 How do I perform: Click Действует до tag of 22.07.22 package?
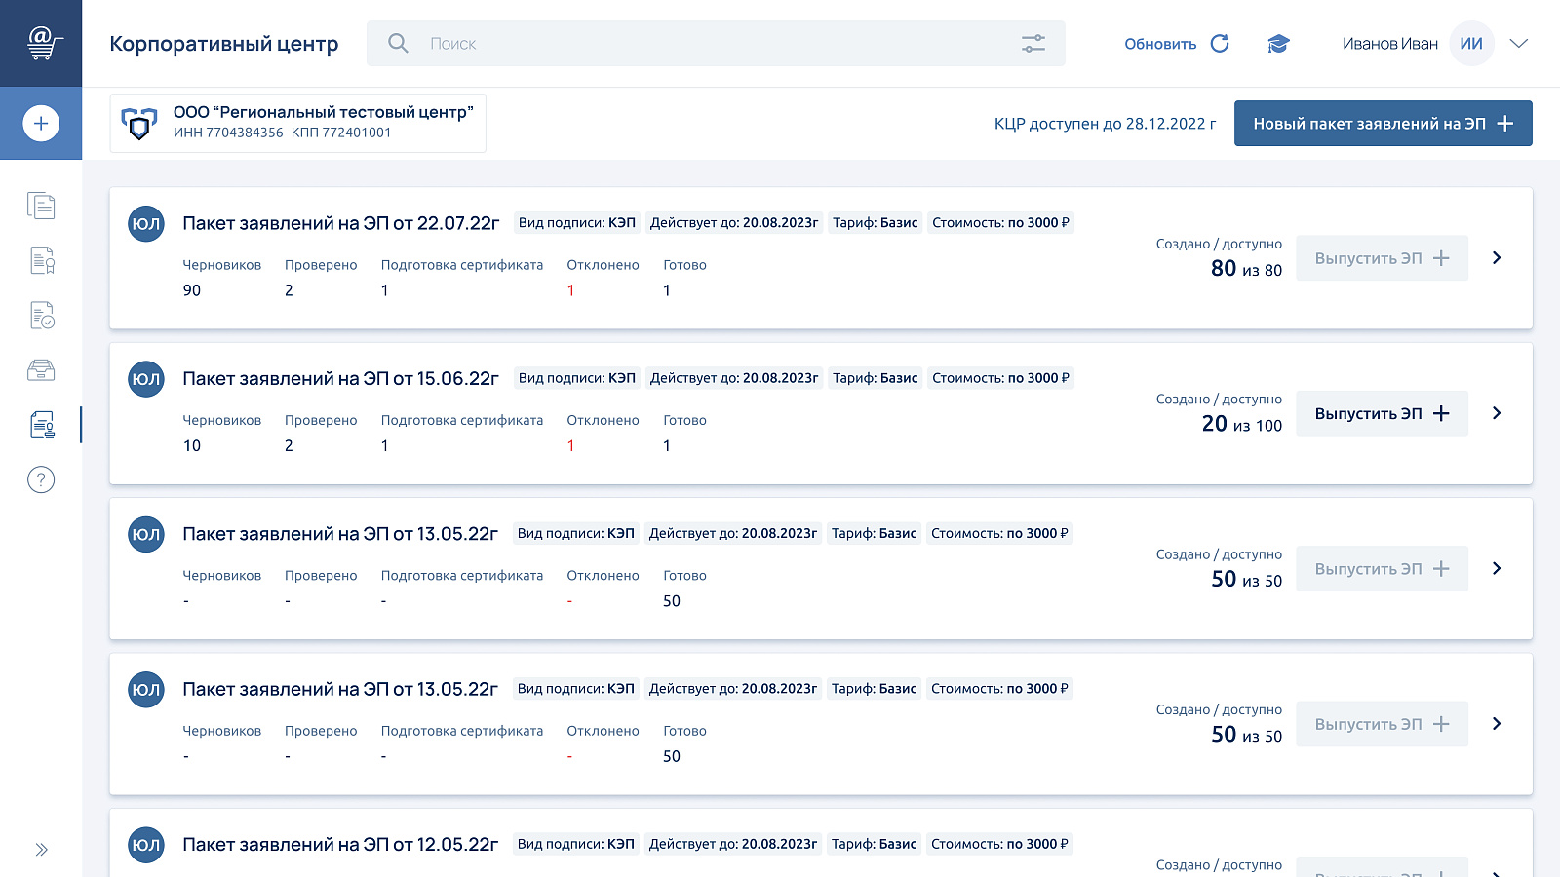[734, 223]
